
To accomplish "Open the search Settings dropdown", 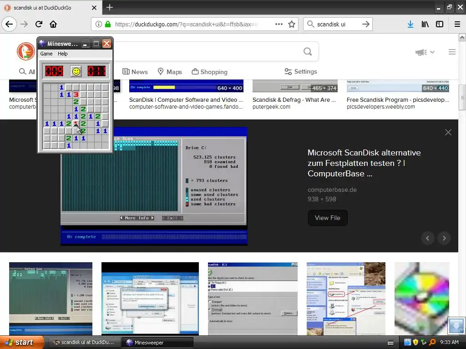I will tap(301, 71).
